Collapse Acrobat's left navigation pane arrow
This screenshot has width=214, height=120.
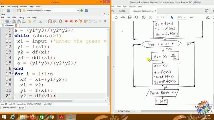(114, 67)
